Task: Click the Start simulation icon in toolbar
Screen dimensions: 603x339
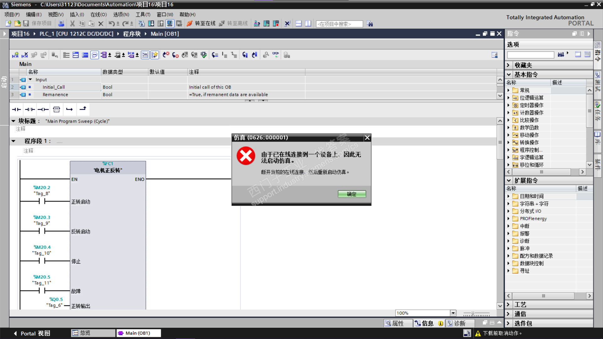Action: click(170, 24)
